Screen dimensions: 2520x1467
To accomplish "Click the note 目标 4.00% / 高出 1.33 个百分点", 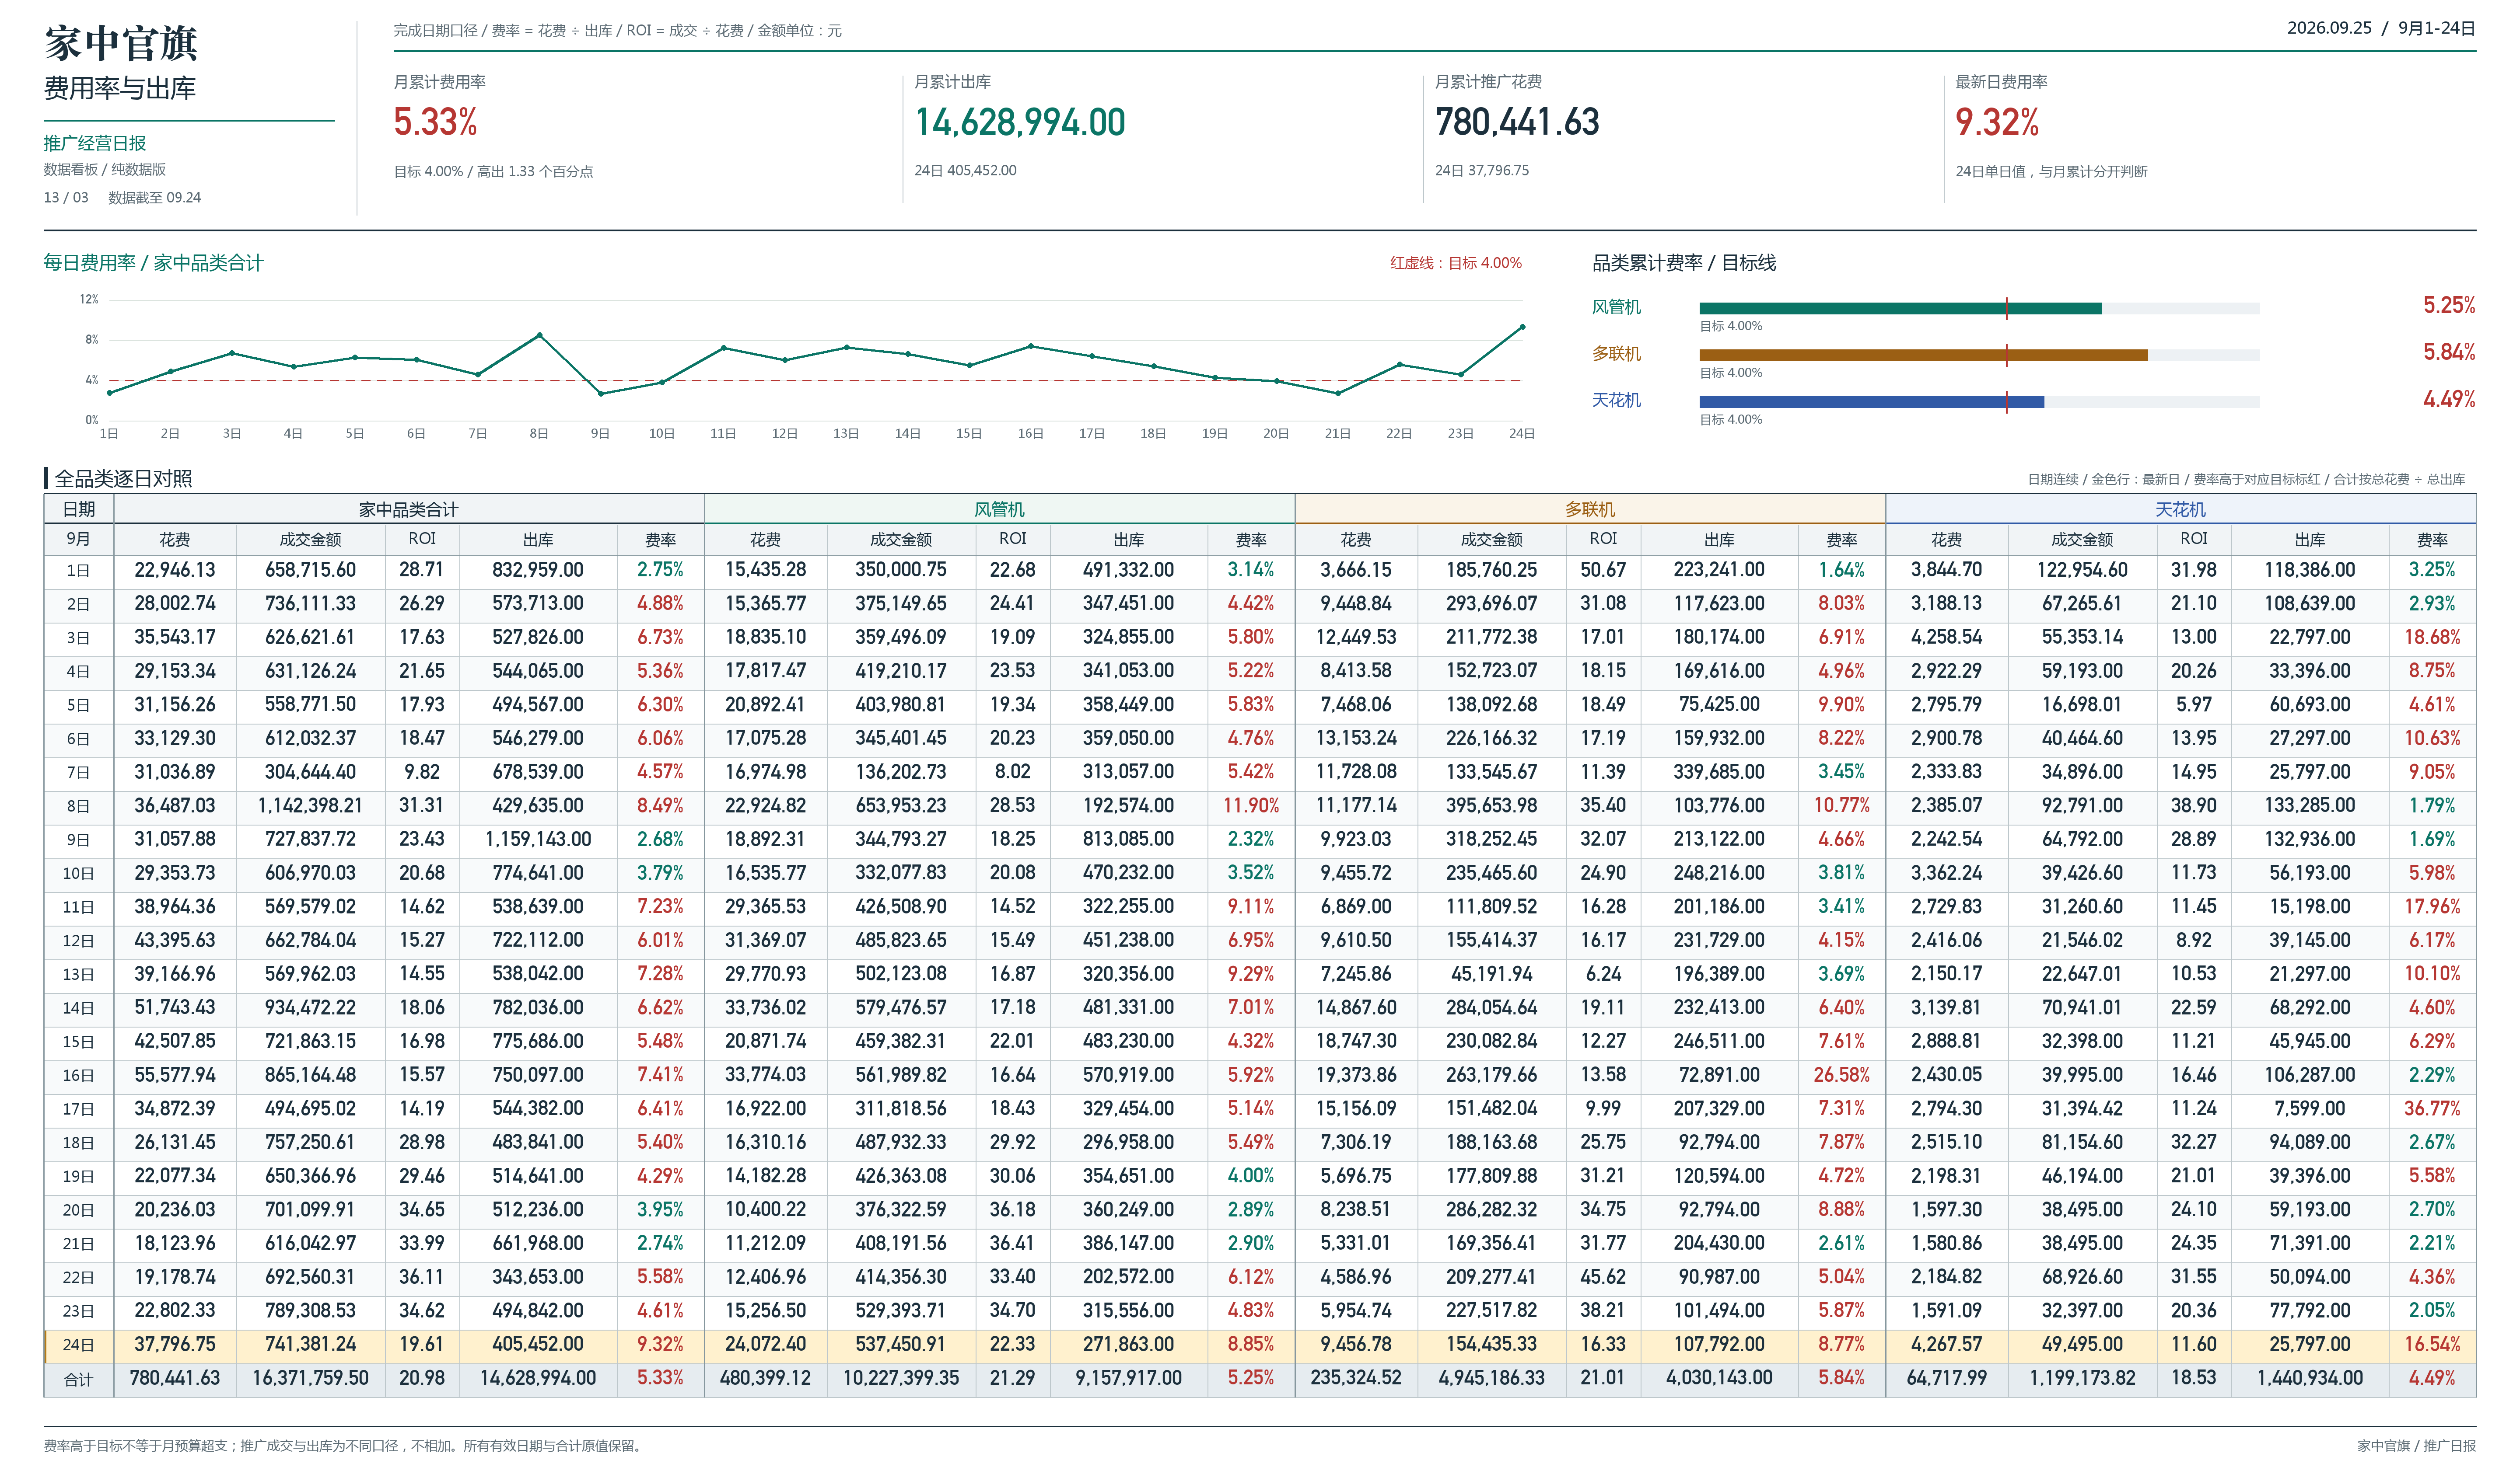I will tap(493, 172).
